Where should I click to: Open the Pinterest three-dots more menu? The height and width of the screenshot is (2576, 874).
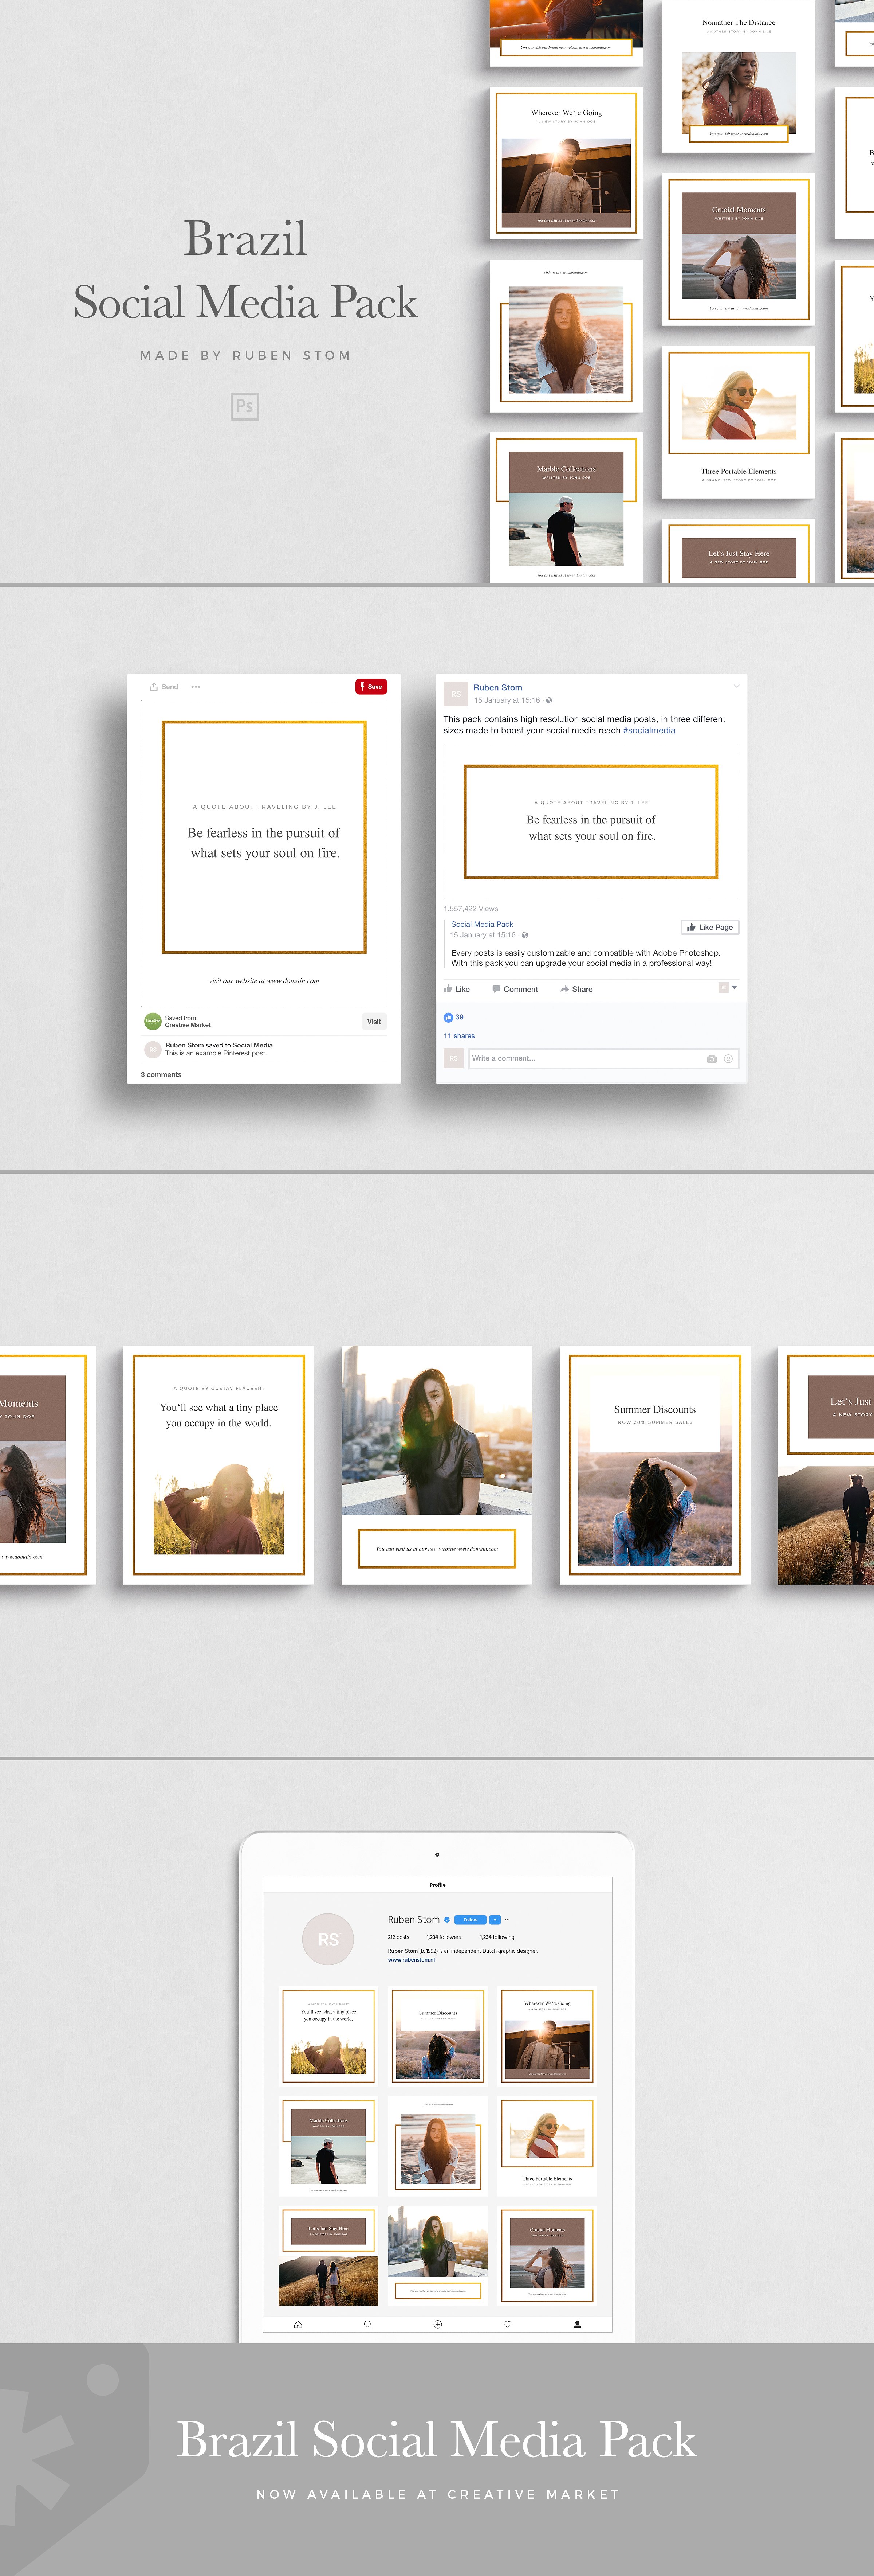[x=196, y=687]
